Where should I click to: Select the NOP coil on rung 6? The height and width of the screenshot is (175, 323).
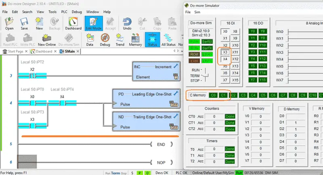161,162
